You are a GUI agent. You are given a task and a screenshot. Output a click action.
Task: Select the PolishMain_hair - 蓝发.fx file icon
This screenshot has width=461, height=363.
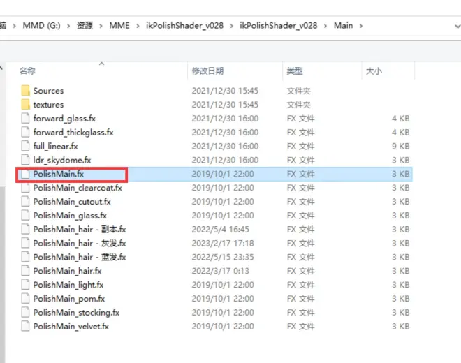click(26, 257)
